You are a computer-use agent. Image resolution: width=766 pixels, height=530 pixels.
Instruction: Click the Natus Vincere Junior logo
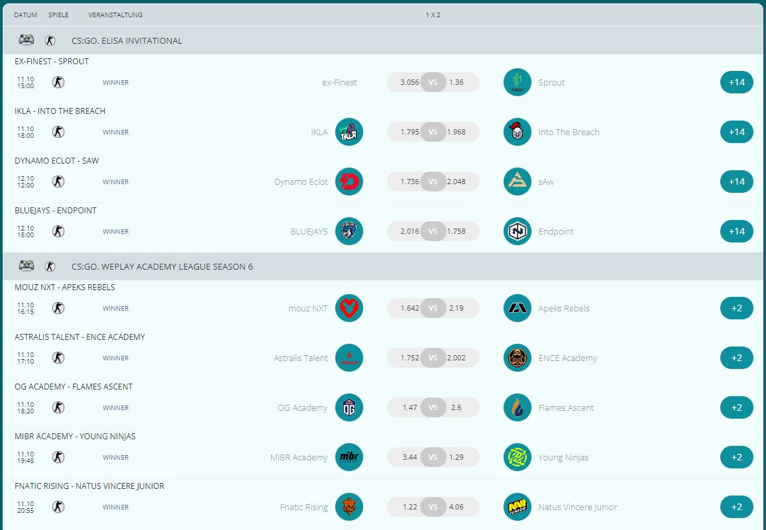pyautogui.click(x=517, y=507)
